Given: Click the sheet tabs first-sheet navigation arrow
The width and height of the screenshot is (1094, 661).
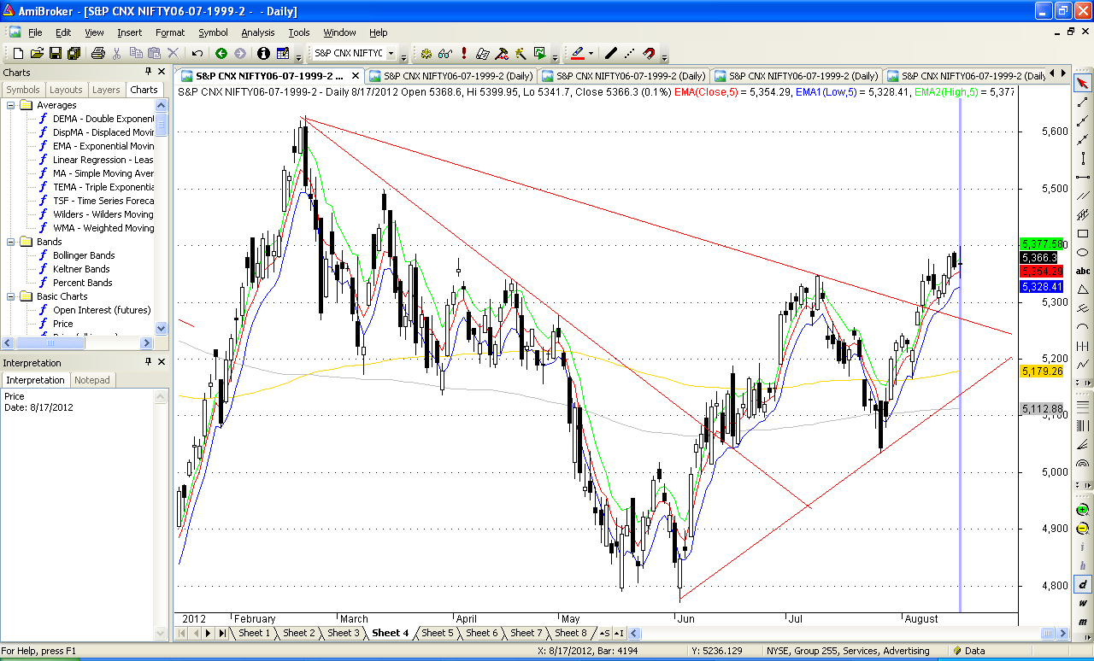Looking at the screenshot, I should tap(182, 633).
